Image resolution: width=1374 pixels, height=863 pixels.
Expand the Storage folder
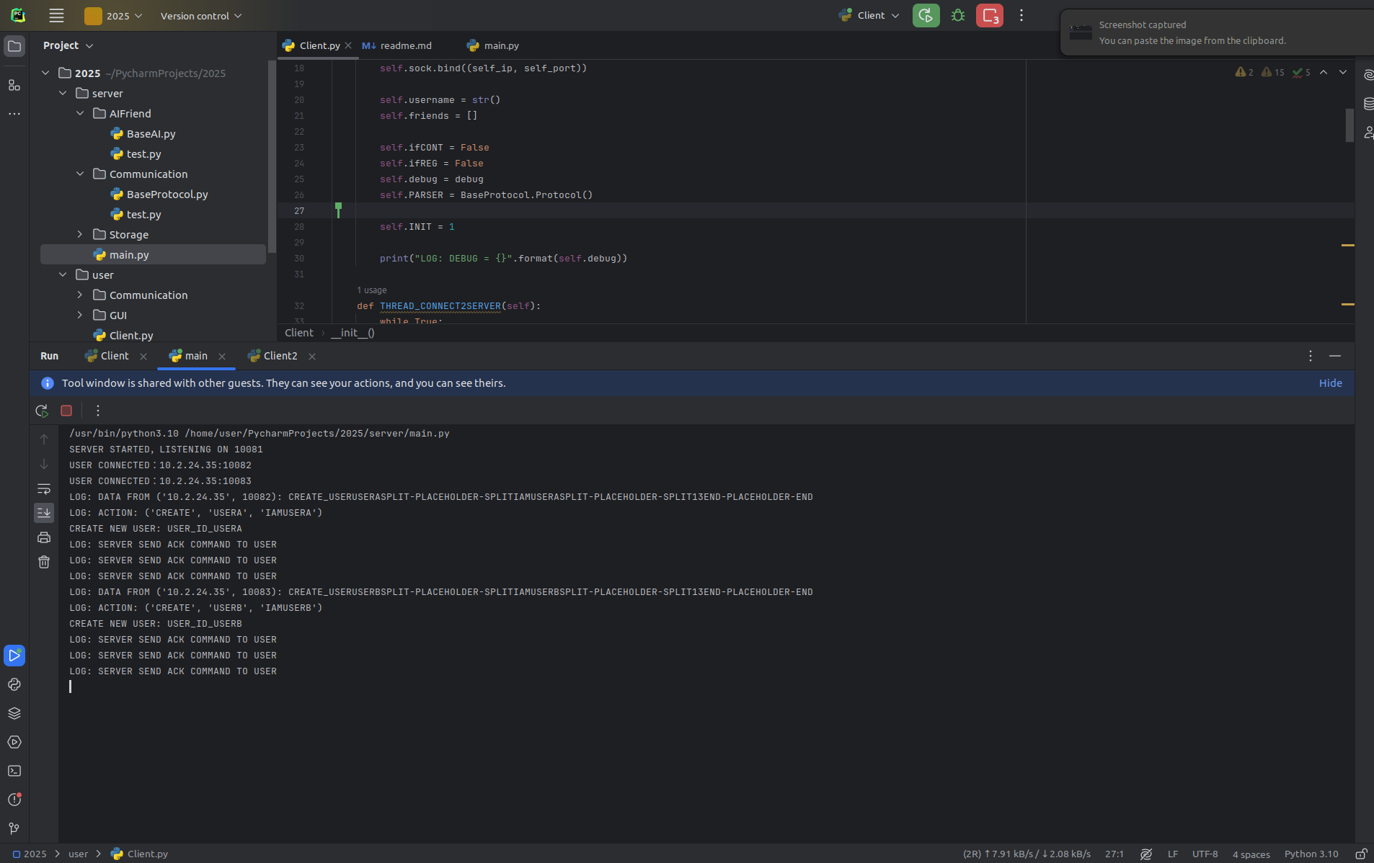pos(80,235)
